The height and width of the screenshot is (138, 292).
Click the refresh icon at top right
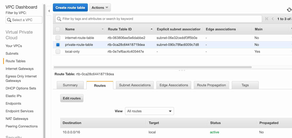coord(289,10)
